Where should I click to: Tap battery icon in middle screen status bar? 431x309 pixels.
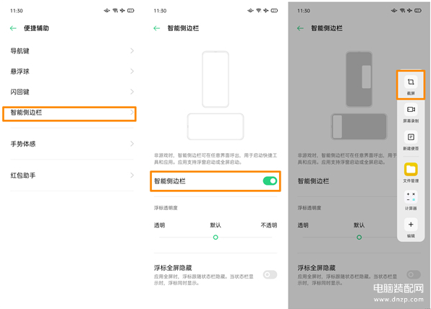click(x=274, y=11)
